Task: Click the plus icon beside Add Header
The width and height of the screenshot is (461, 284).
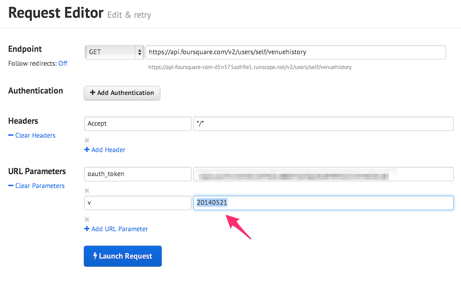Action: click(87, 150)
